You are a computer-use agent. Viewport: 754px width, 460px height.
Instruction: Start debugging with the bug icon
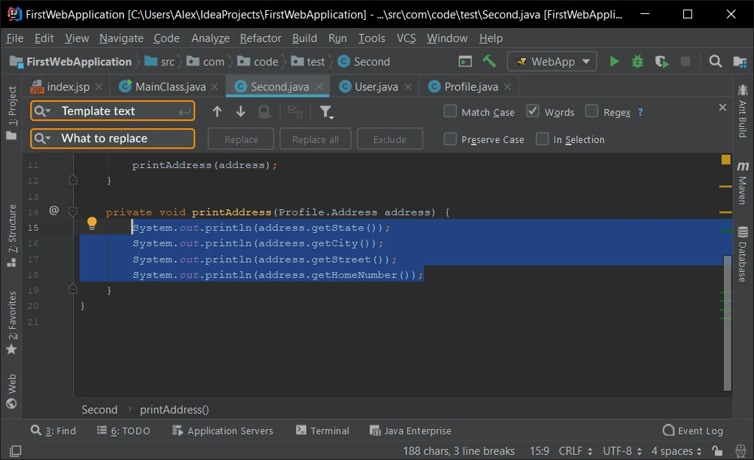tap(638, 62)
